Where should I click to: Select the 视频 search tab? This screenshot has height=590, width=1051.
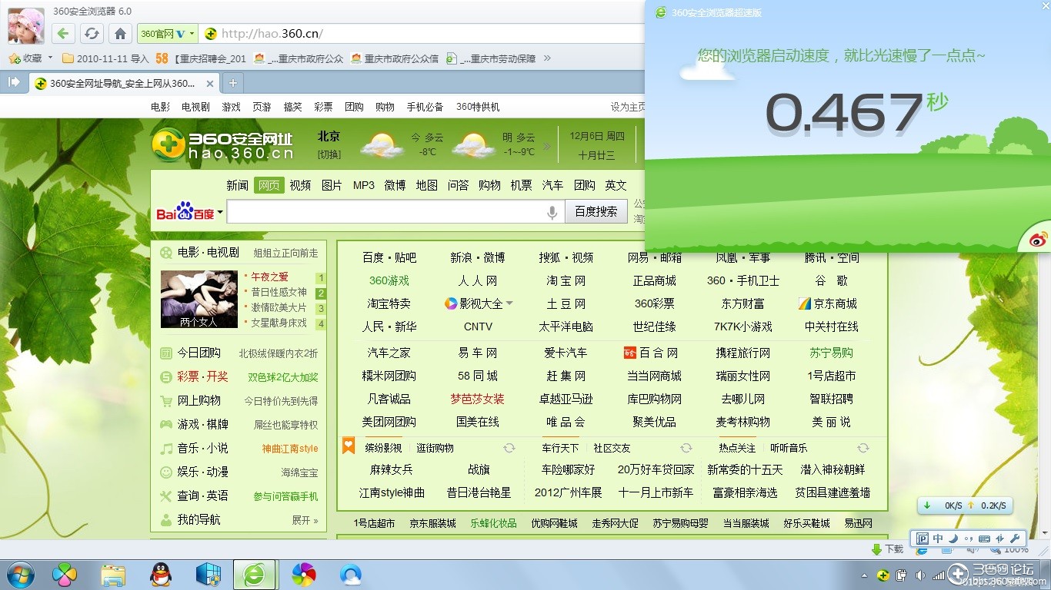300,185
